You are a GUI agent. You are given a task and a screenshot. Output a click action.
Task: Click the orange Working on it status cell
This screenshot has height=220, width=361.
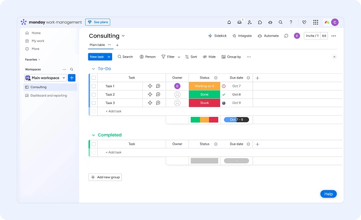[x=204, y=86]
